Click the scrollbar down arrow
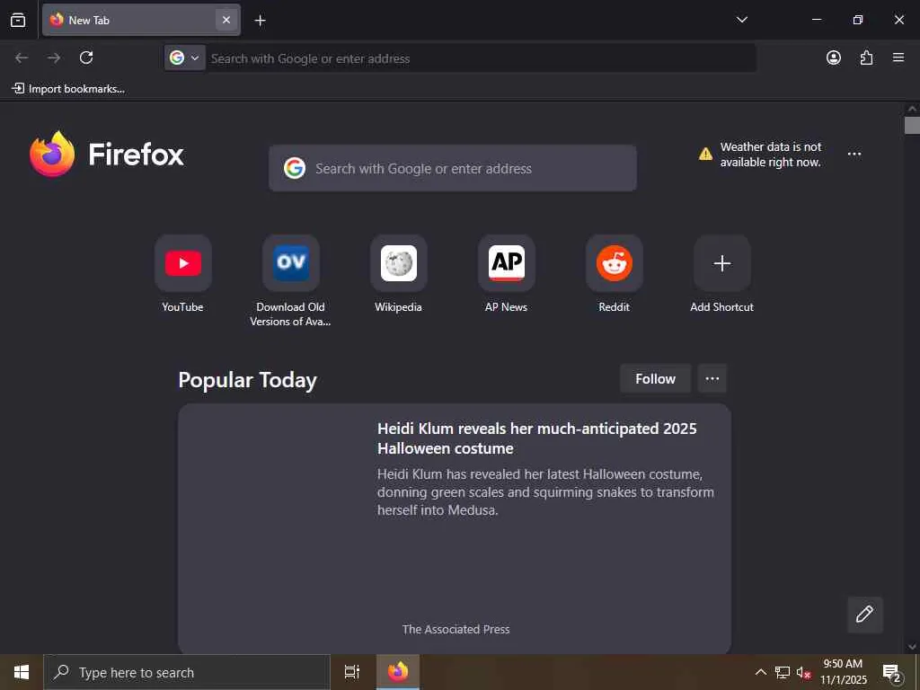Viewport: 920px width, 690px height. (912, 647)
